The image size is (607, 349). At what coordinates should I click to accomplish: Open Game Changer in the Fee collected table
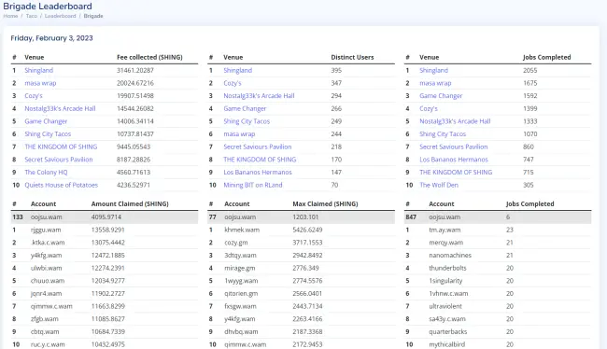46,121
